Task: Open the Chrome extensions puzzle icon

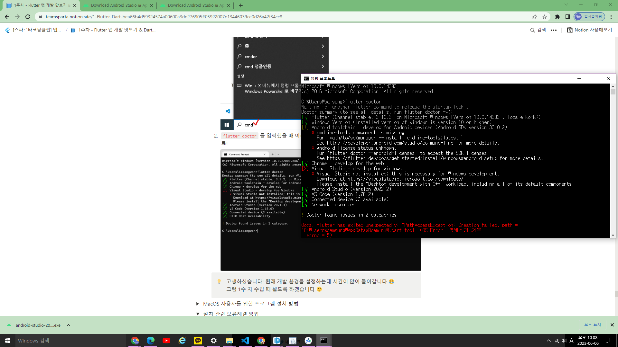Action: pyautogui.click(x=557, y=17)
